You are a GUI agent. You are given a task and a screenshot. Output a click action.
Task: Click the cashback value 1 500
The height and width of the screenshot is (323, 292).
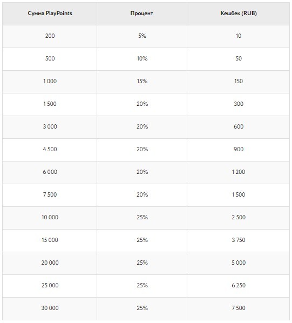239,194
